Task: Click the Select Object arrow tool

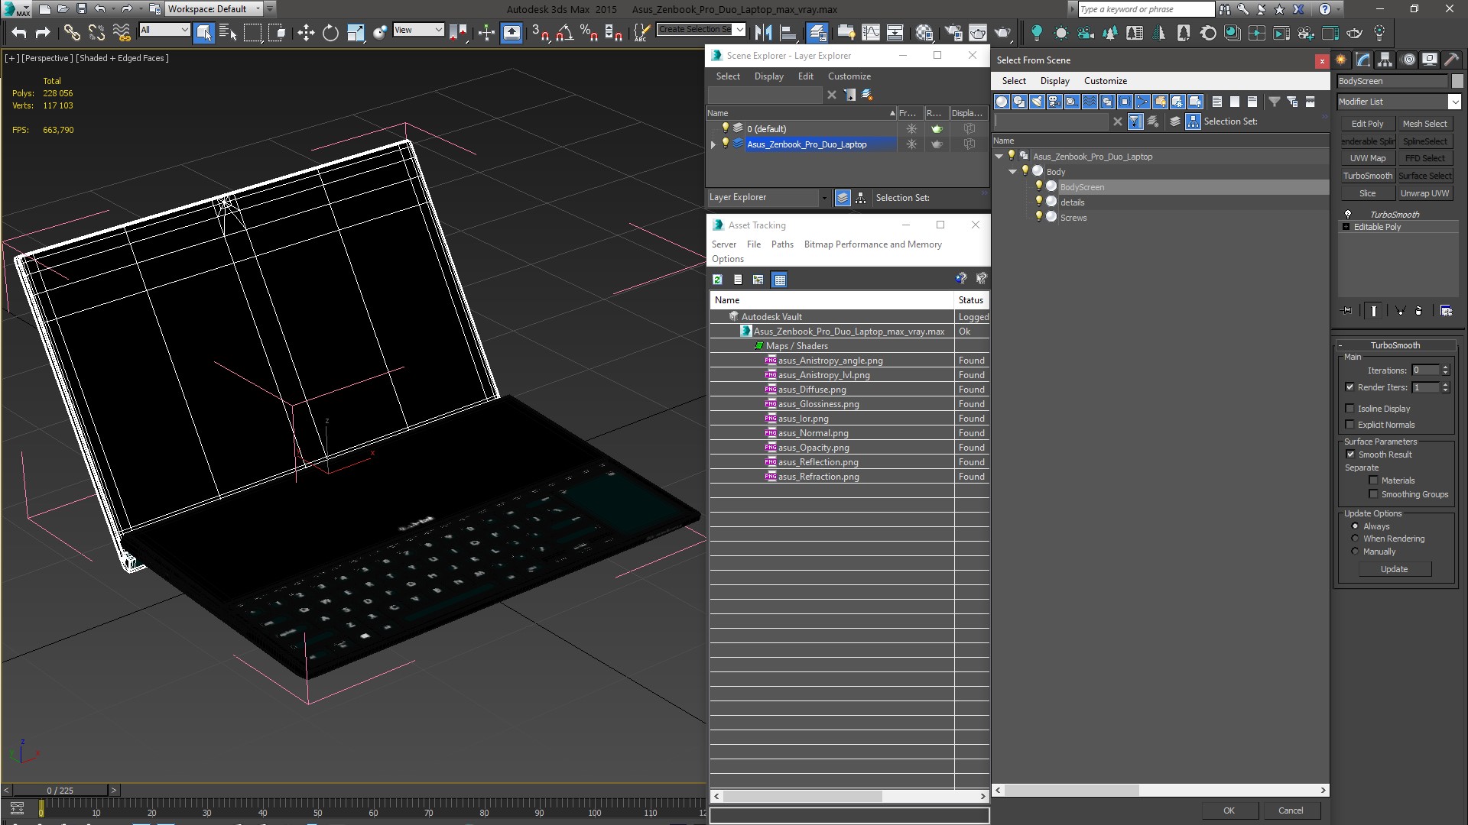Action: [x=203, y=32]
